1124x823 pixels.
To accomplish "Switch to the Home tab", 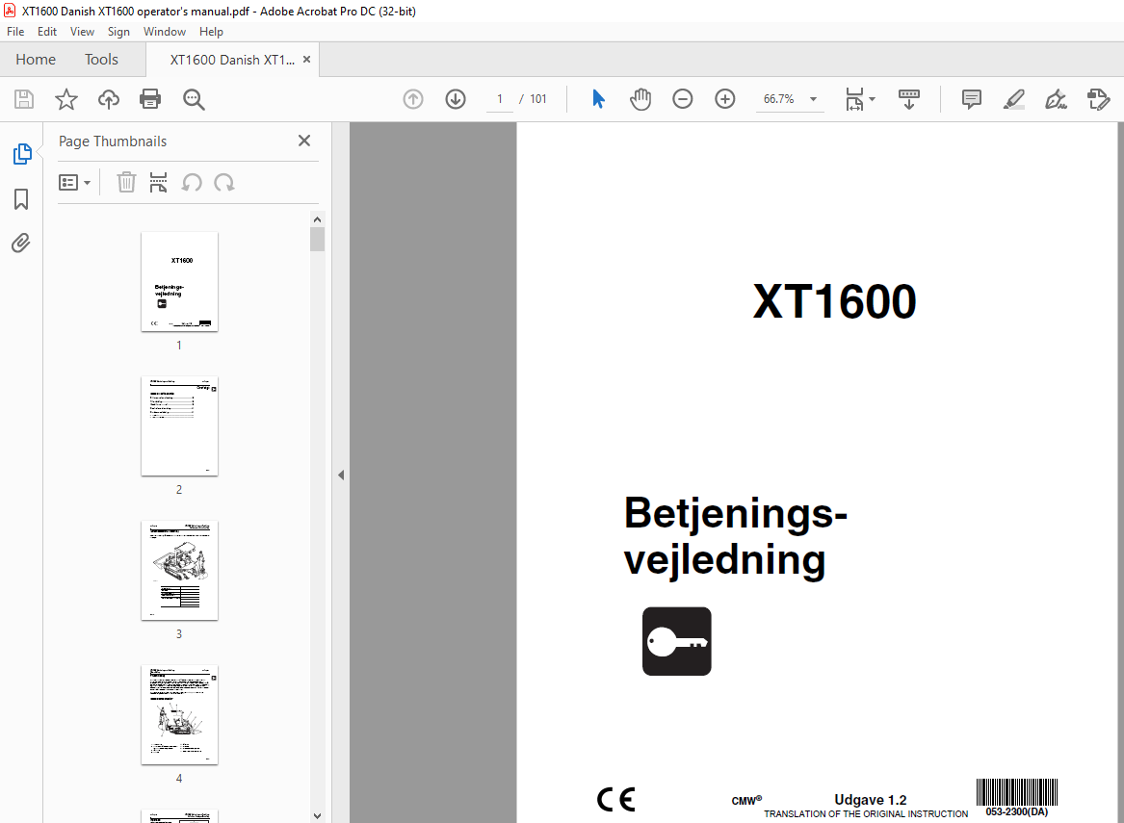I will (x=36, y=60).
